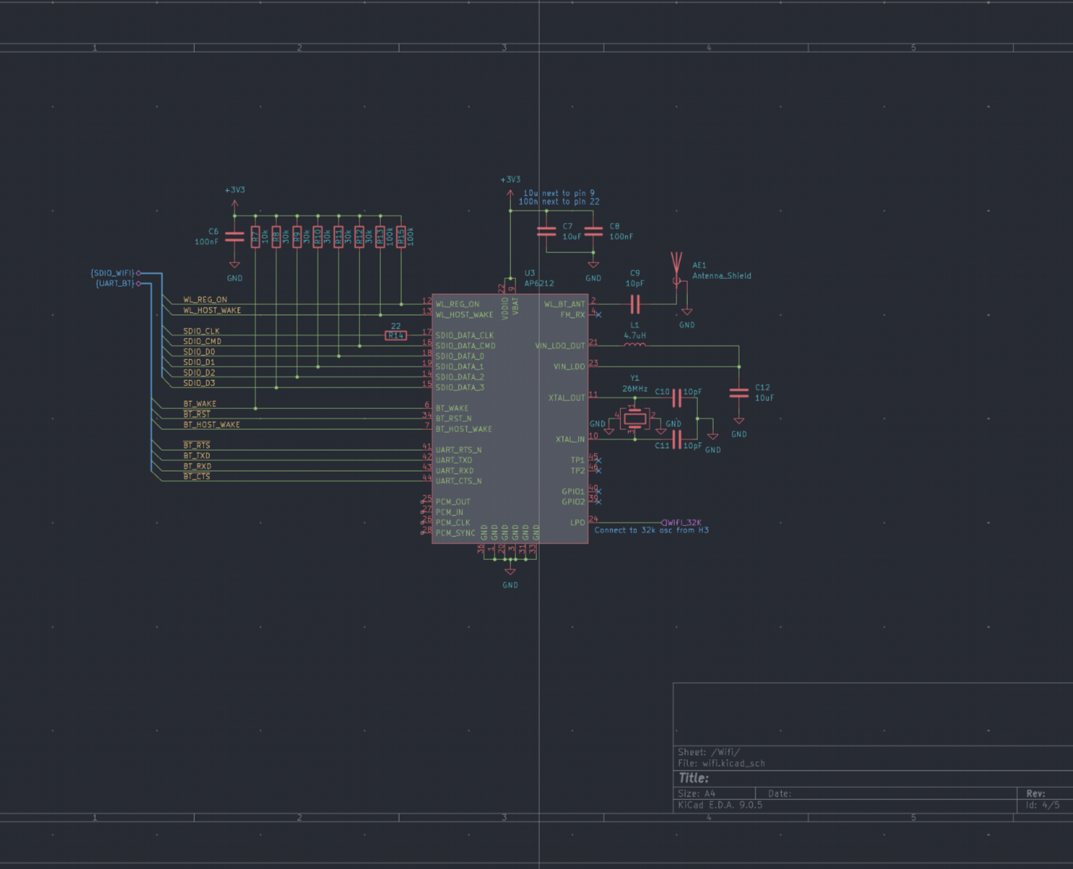Select the {SDIO_WIFI} bus label

tap(113, 273)
